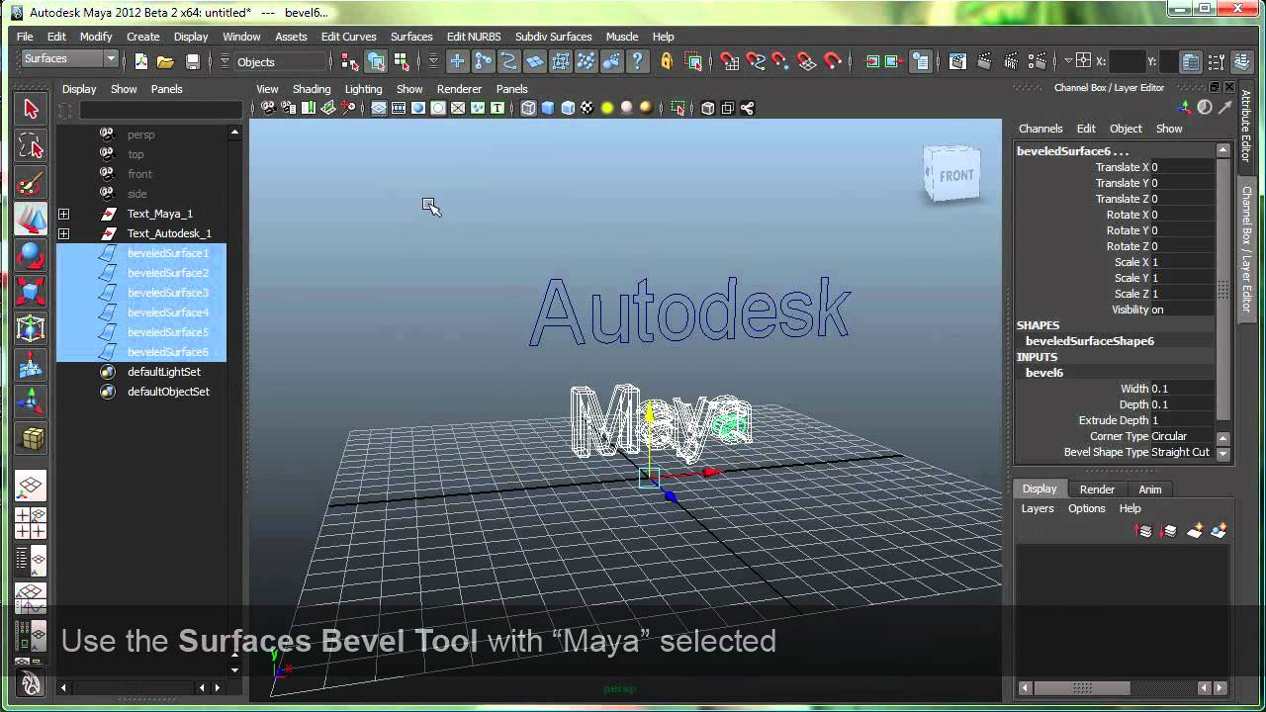Image resolution: width=1266 pixels, height=712 pixels.
Task: Choose the Show Manipulator tool
Action: point(31,401)
